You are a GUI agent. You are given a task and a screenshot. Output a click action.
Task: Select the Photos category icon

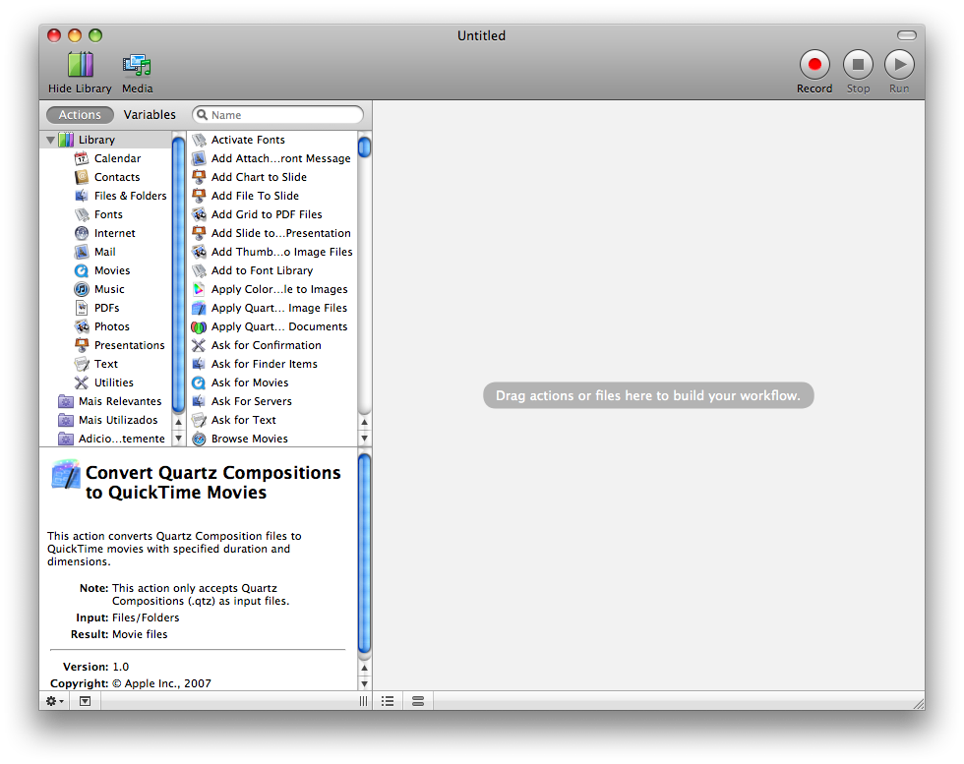81,326
